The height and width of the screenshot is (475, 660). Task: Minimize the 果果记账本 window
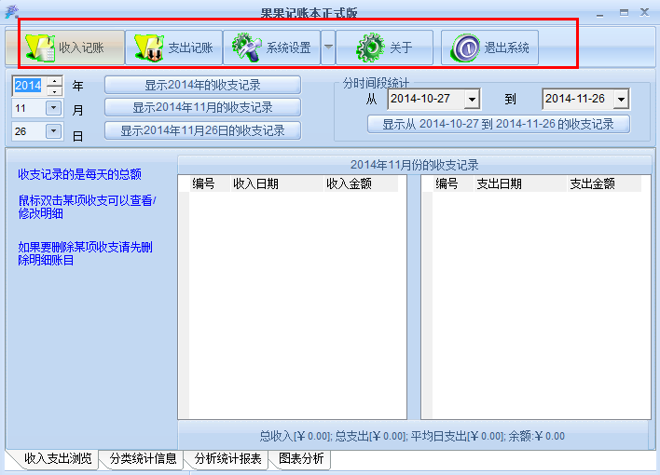[x=599, y=13]
